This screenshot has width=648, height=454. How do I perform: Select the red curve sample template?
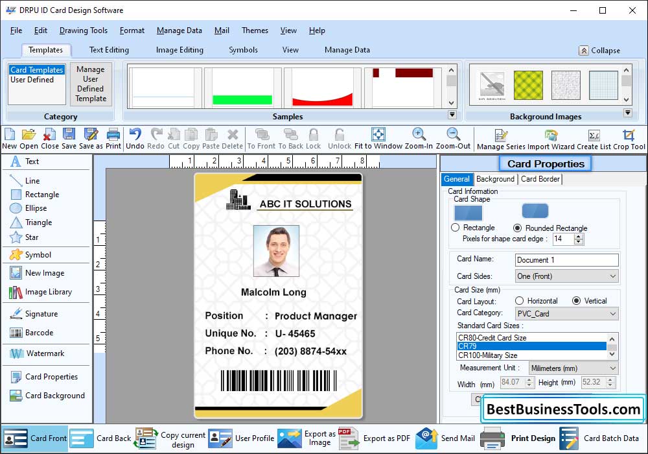click(x=322, y=88)
